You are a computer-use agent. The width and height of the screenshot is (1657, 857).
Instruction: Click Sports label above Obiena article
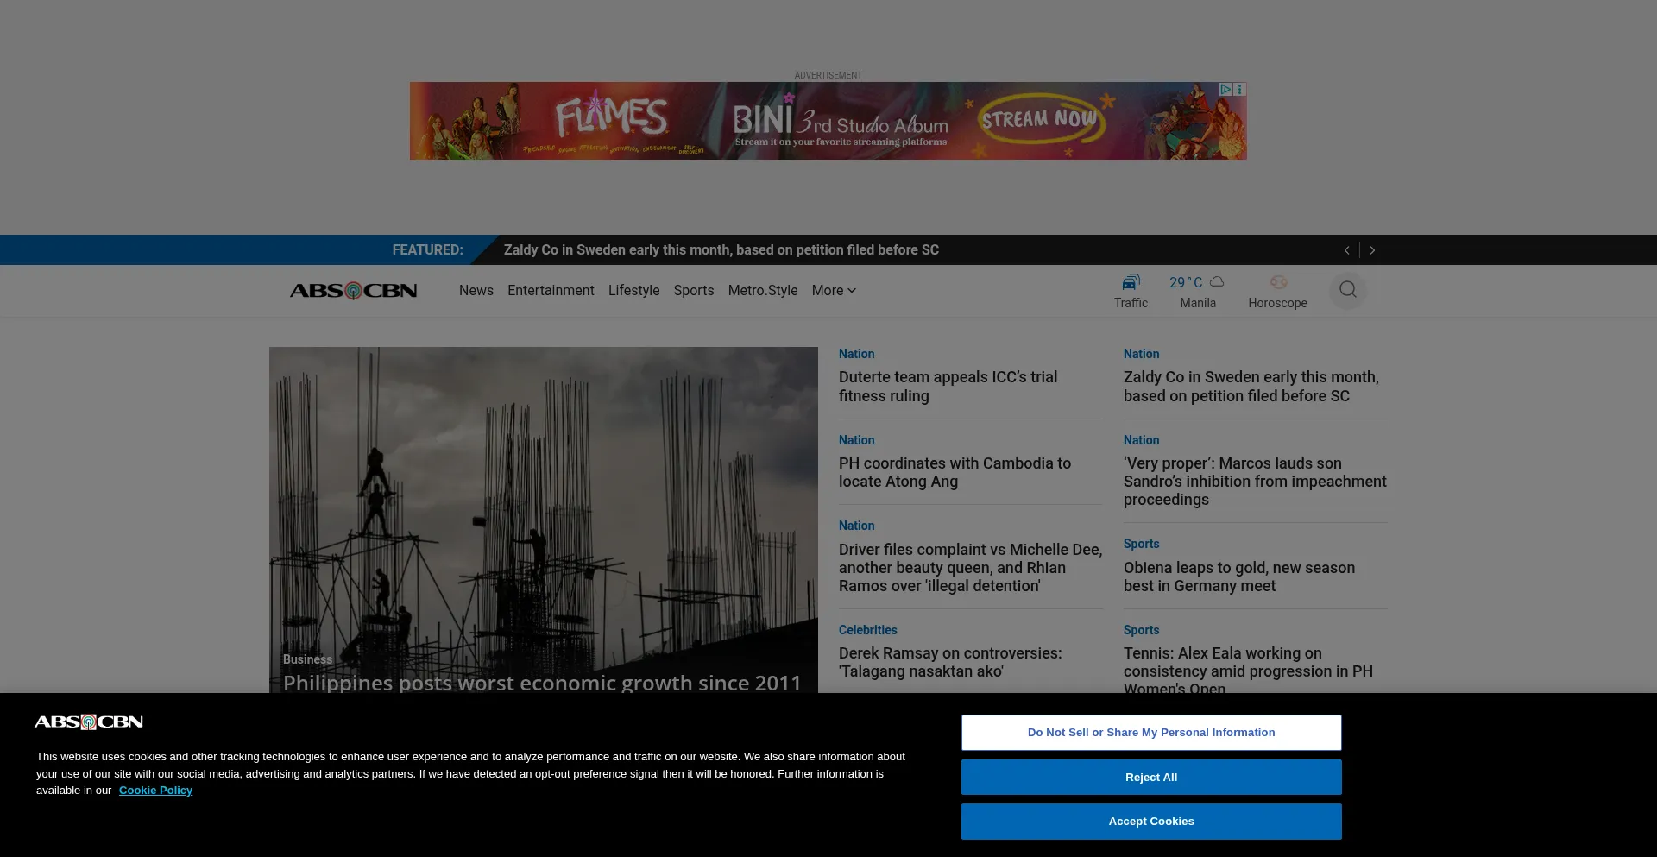tap(1141, 544)
